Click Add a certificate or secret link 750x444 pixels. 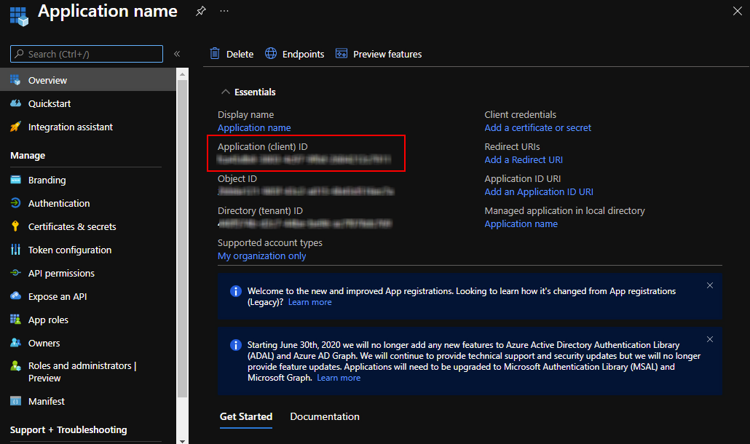point(537,127)
